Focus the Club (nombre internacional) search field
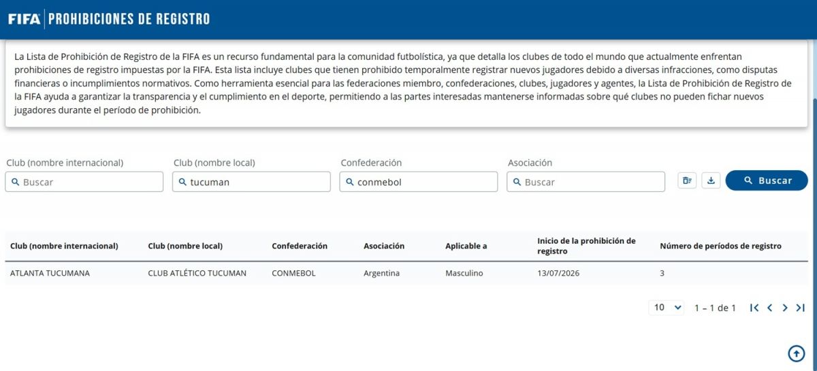This screenshot has height=371, width=817. coord(84,182)
